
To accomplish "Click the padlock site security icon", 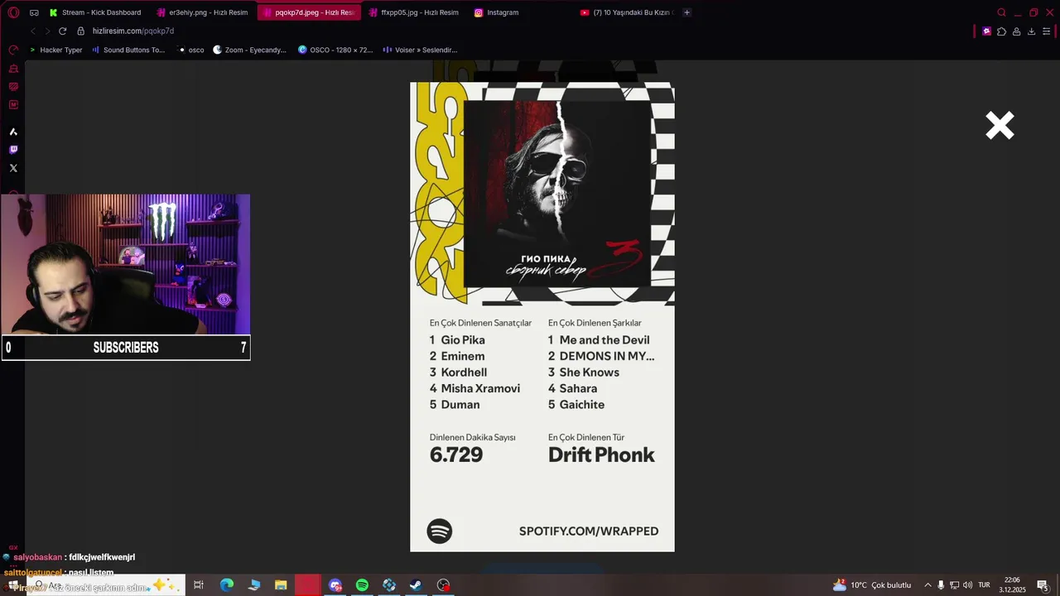I will click(80, 31).
